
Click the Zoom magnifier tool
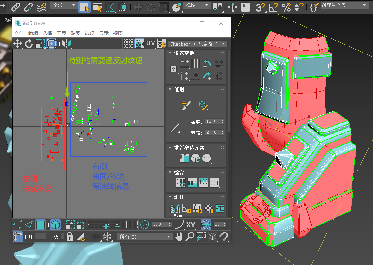click(190, 237)
